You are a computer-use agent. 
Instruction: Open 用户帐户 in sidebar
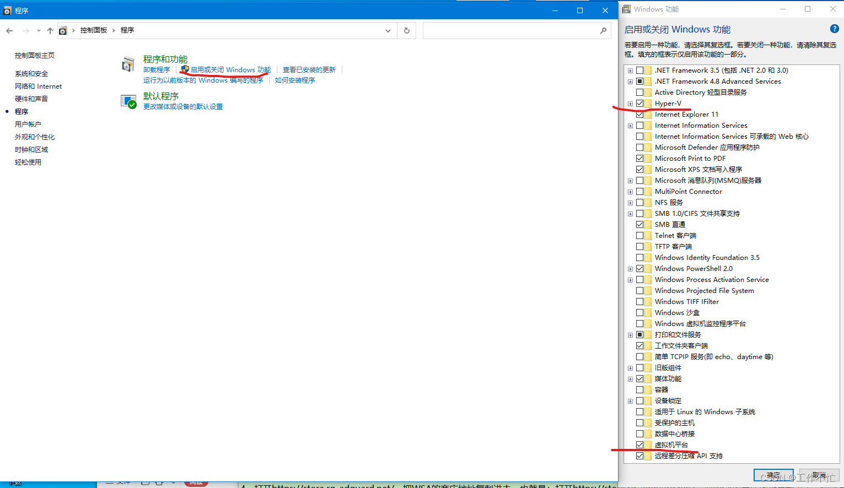tap(28, 124)
